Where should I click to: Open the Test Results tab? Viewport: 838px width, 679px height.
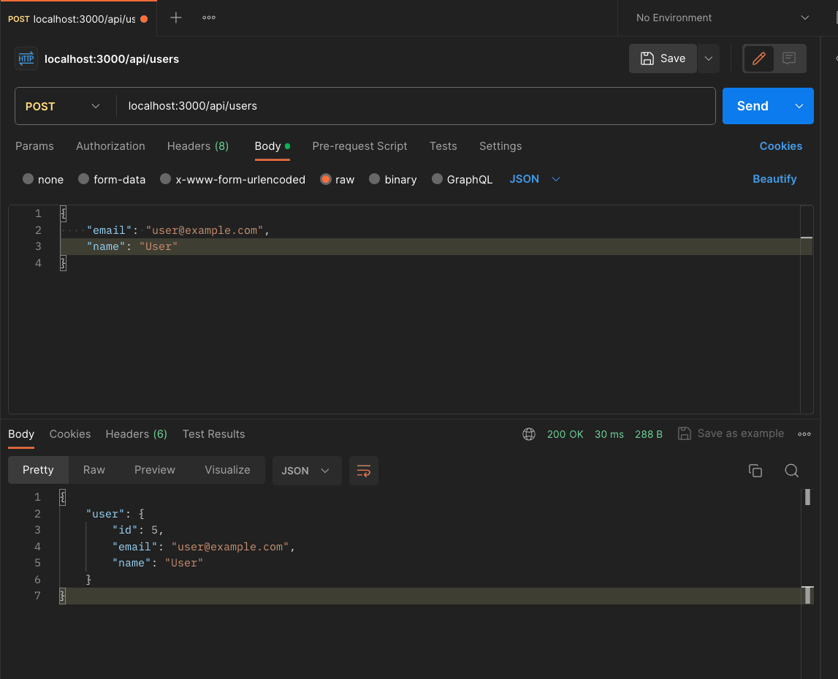click(x=214, y=434)
